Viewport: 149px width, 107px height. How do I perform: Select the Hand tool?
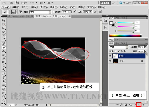[x=4, y=97]
